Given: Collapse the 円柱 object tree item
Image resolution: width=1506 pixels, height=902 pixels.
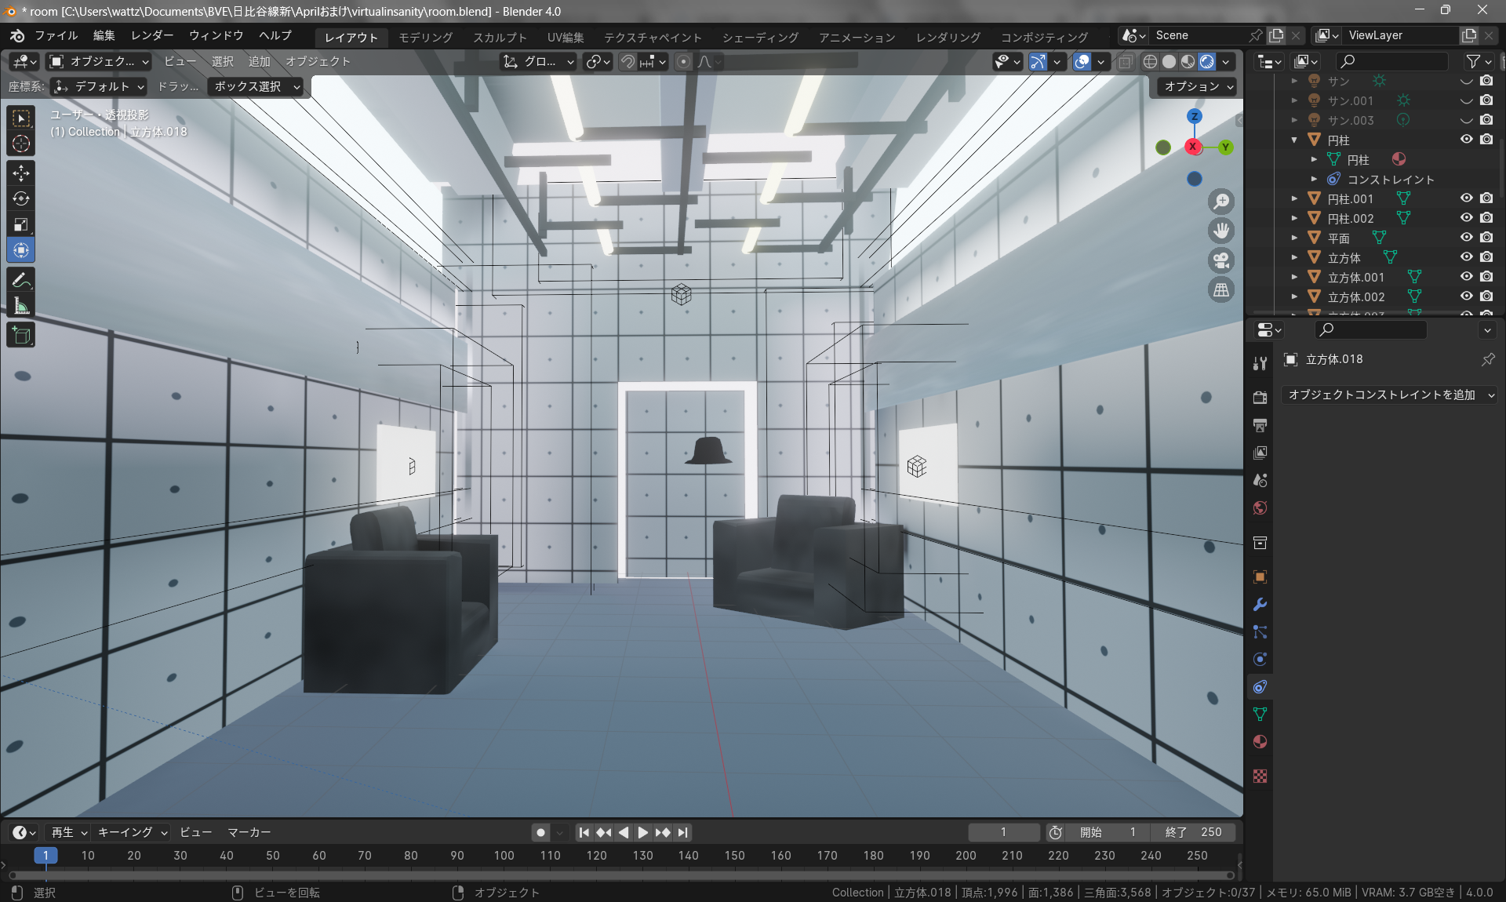Looking at the screenshot, I should 1295,140.
